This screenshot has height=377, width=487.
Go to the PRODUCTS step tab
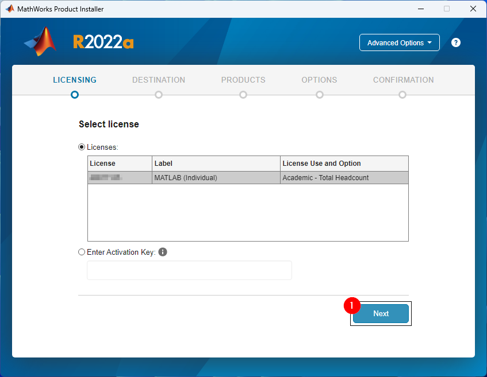point(243,80)
